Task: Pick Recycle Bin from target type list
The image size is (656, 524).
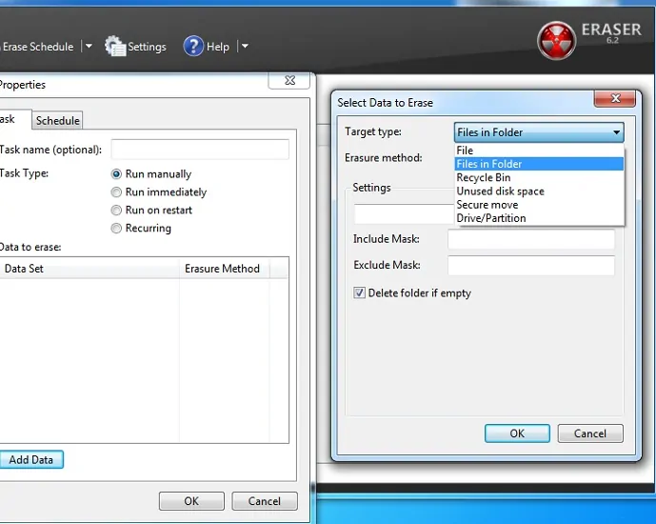Action: (x=539, y=177)
